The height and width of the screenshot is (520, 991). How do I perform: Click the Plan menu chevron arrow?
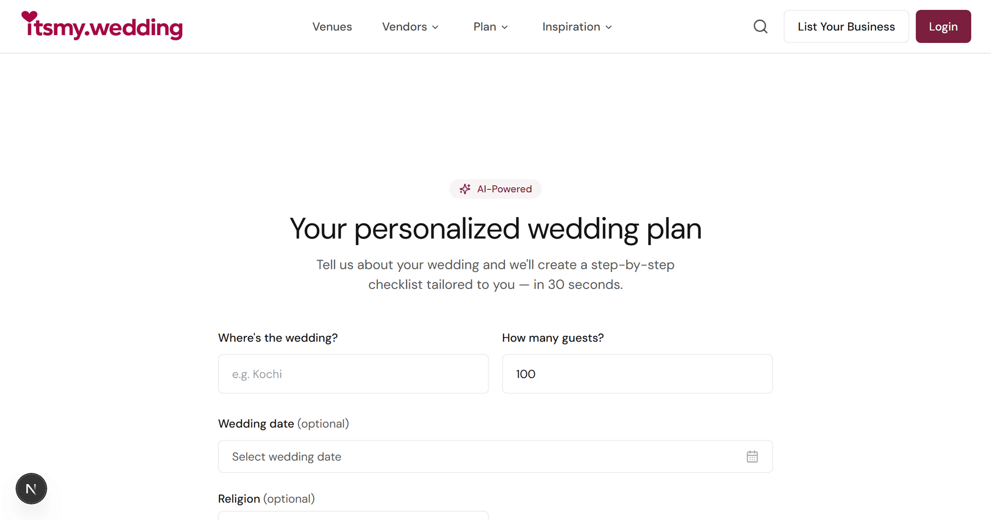505,27
